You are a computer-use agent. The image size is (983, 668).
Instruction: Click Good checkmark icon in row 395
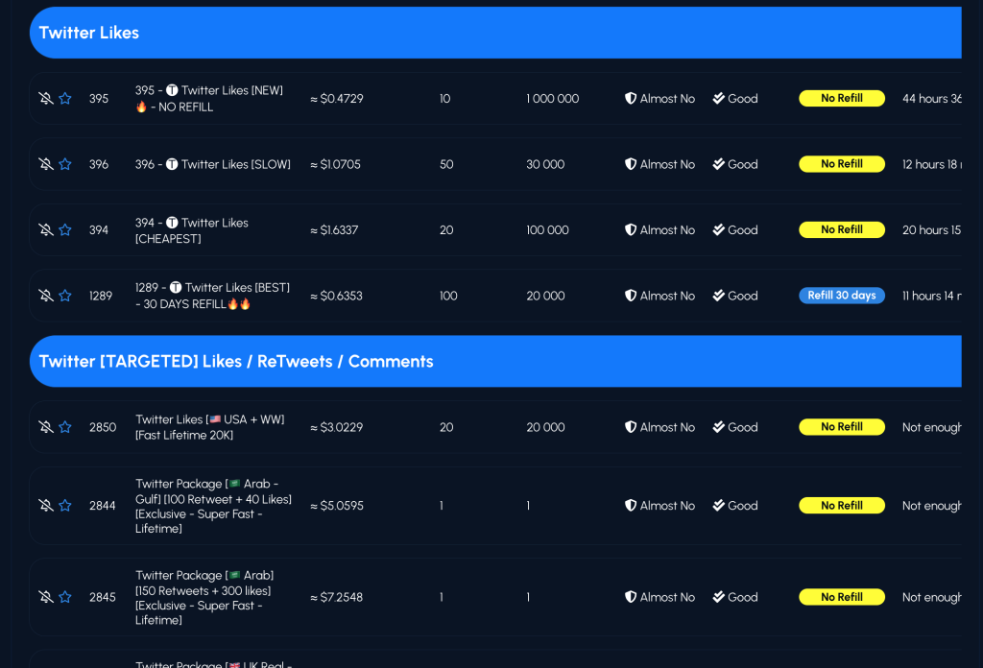(x=718, y=99)
